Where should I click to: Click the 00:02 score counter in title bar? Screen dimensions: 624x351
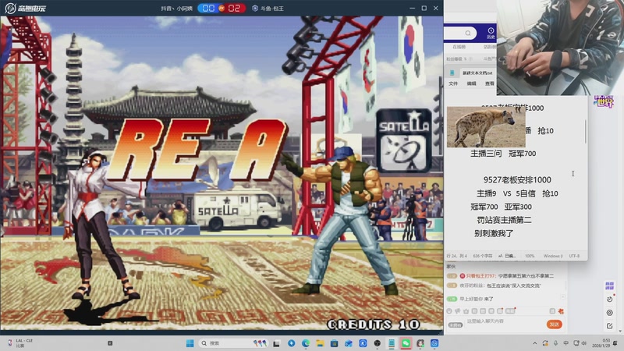[222, 9]
